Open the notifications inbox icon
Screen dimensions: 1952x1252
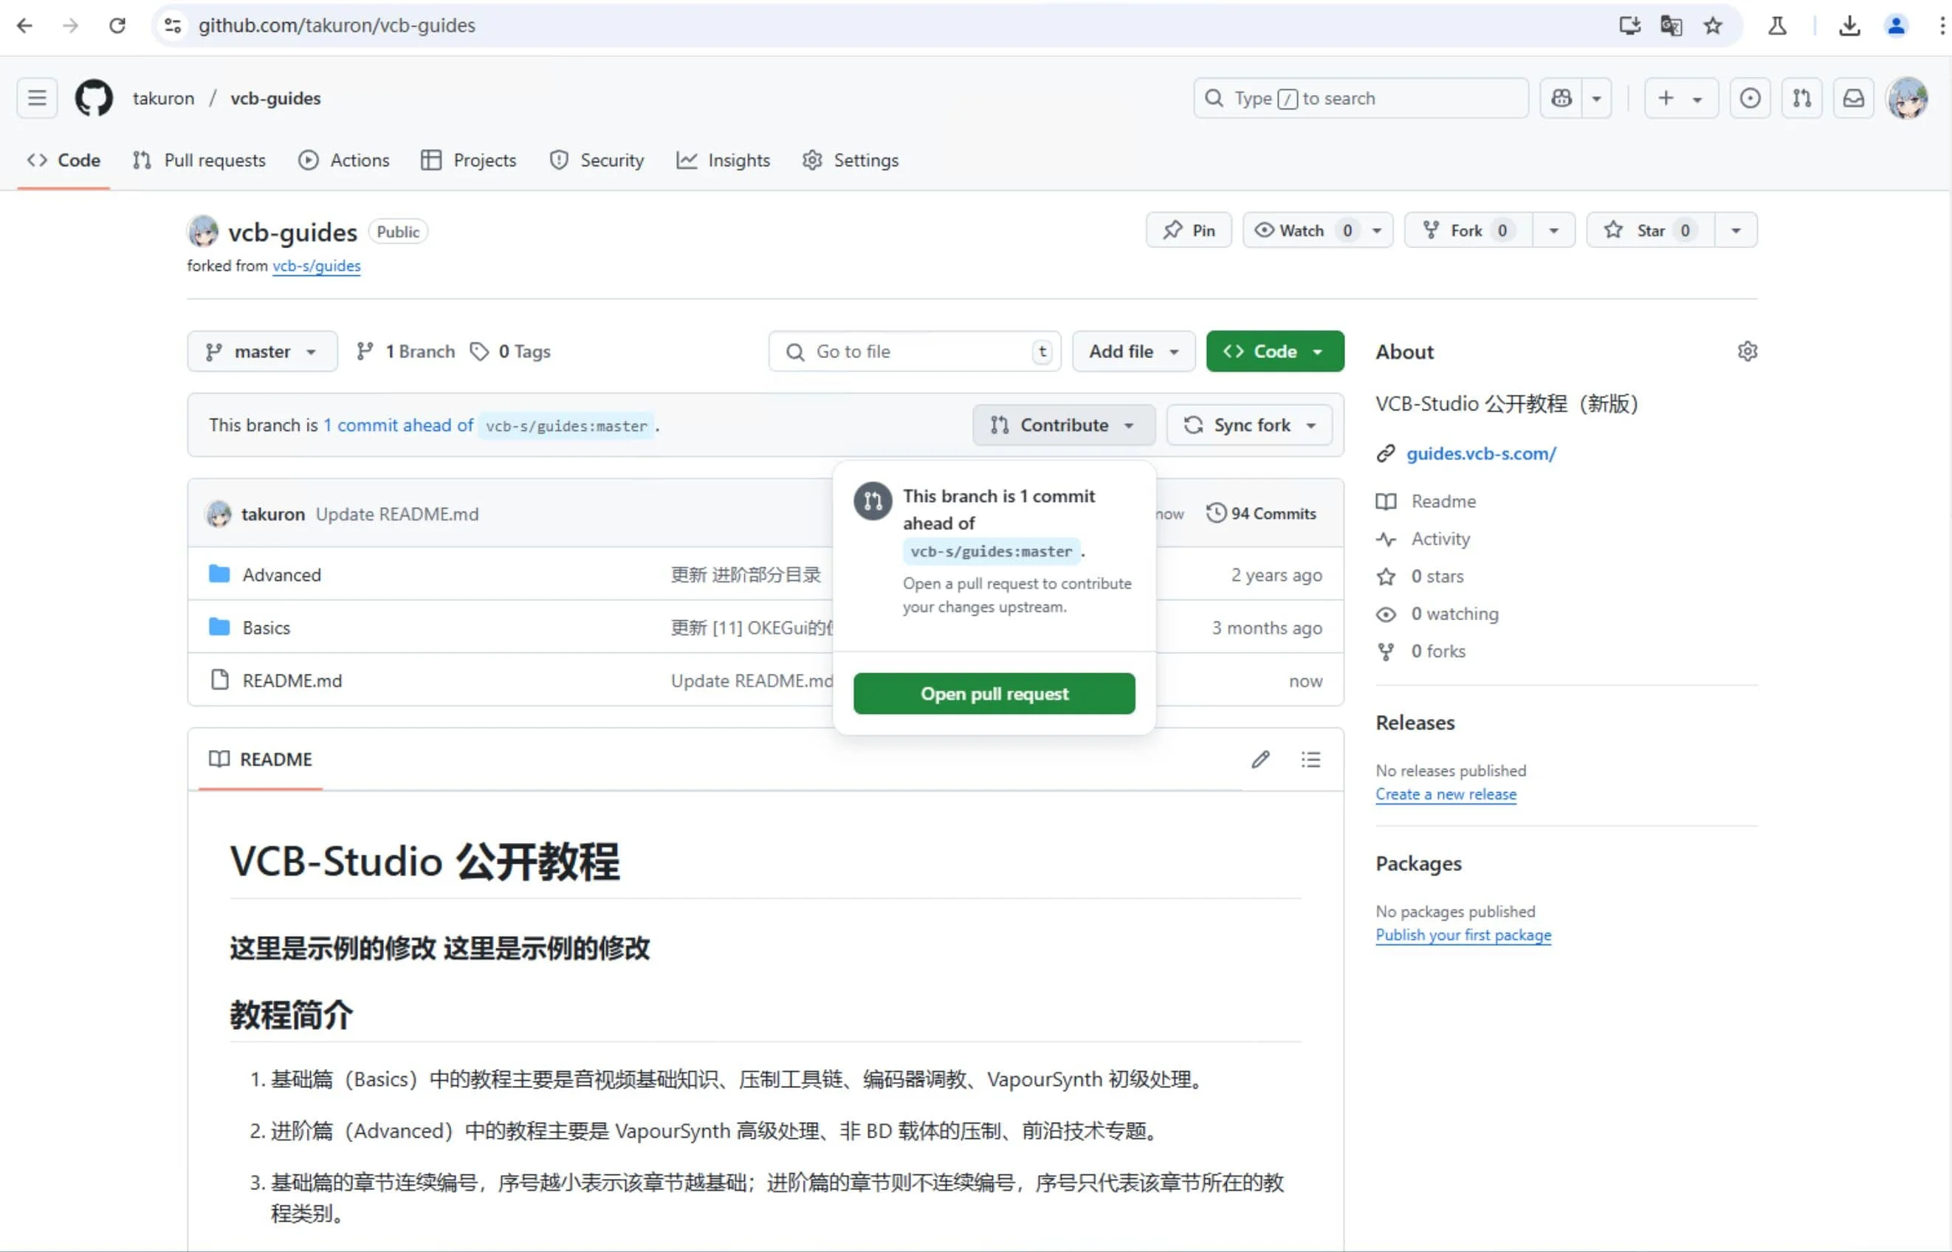(1854, 98)
